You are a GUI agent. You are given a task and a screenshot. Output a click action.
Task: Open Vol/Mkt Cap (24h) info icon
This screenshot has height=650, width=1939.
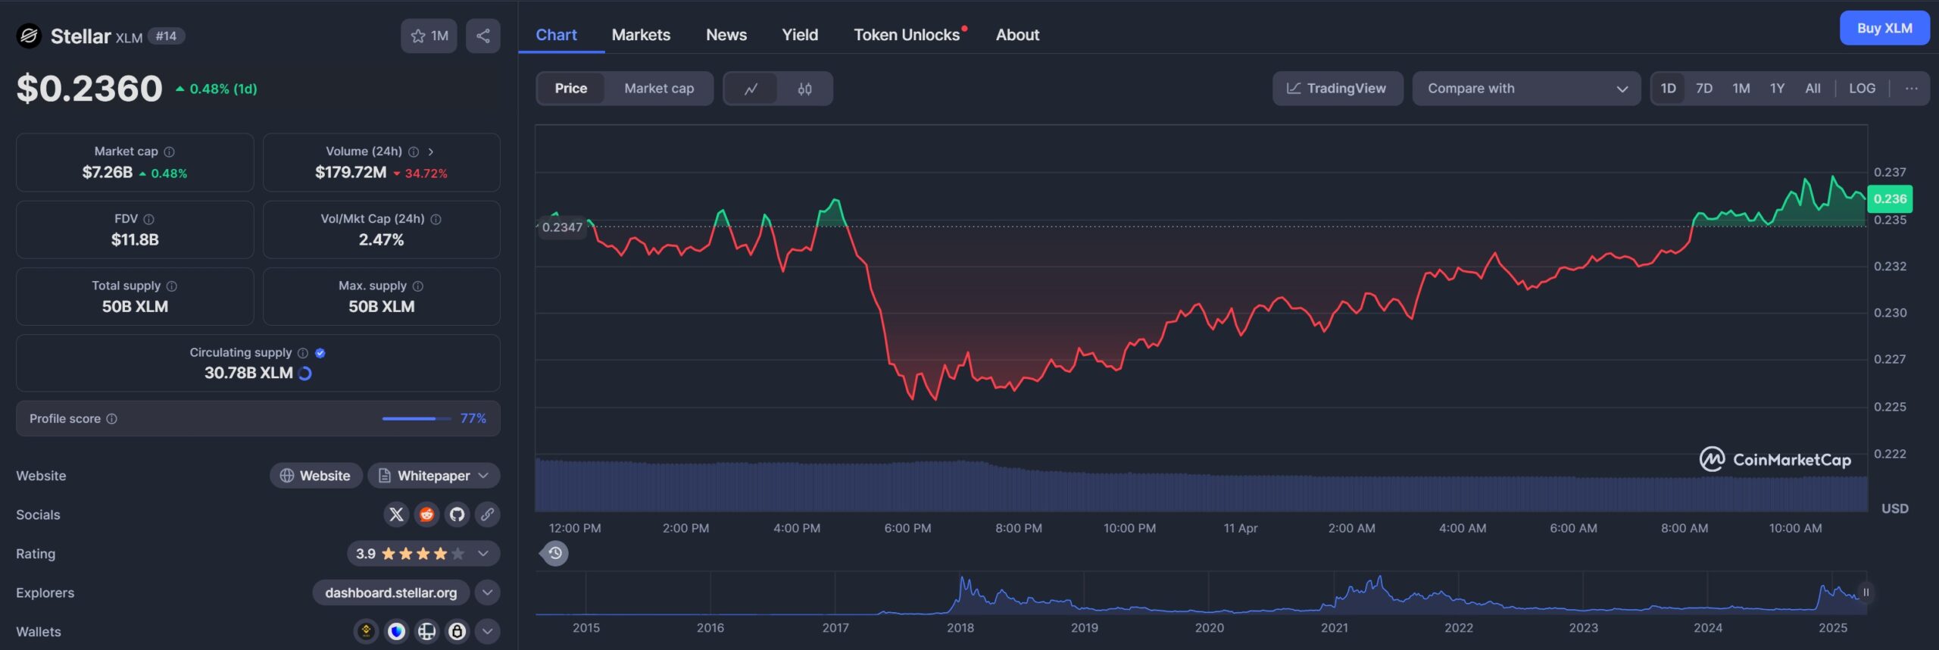436,219
